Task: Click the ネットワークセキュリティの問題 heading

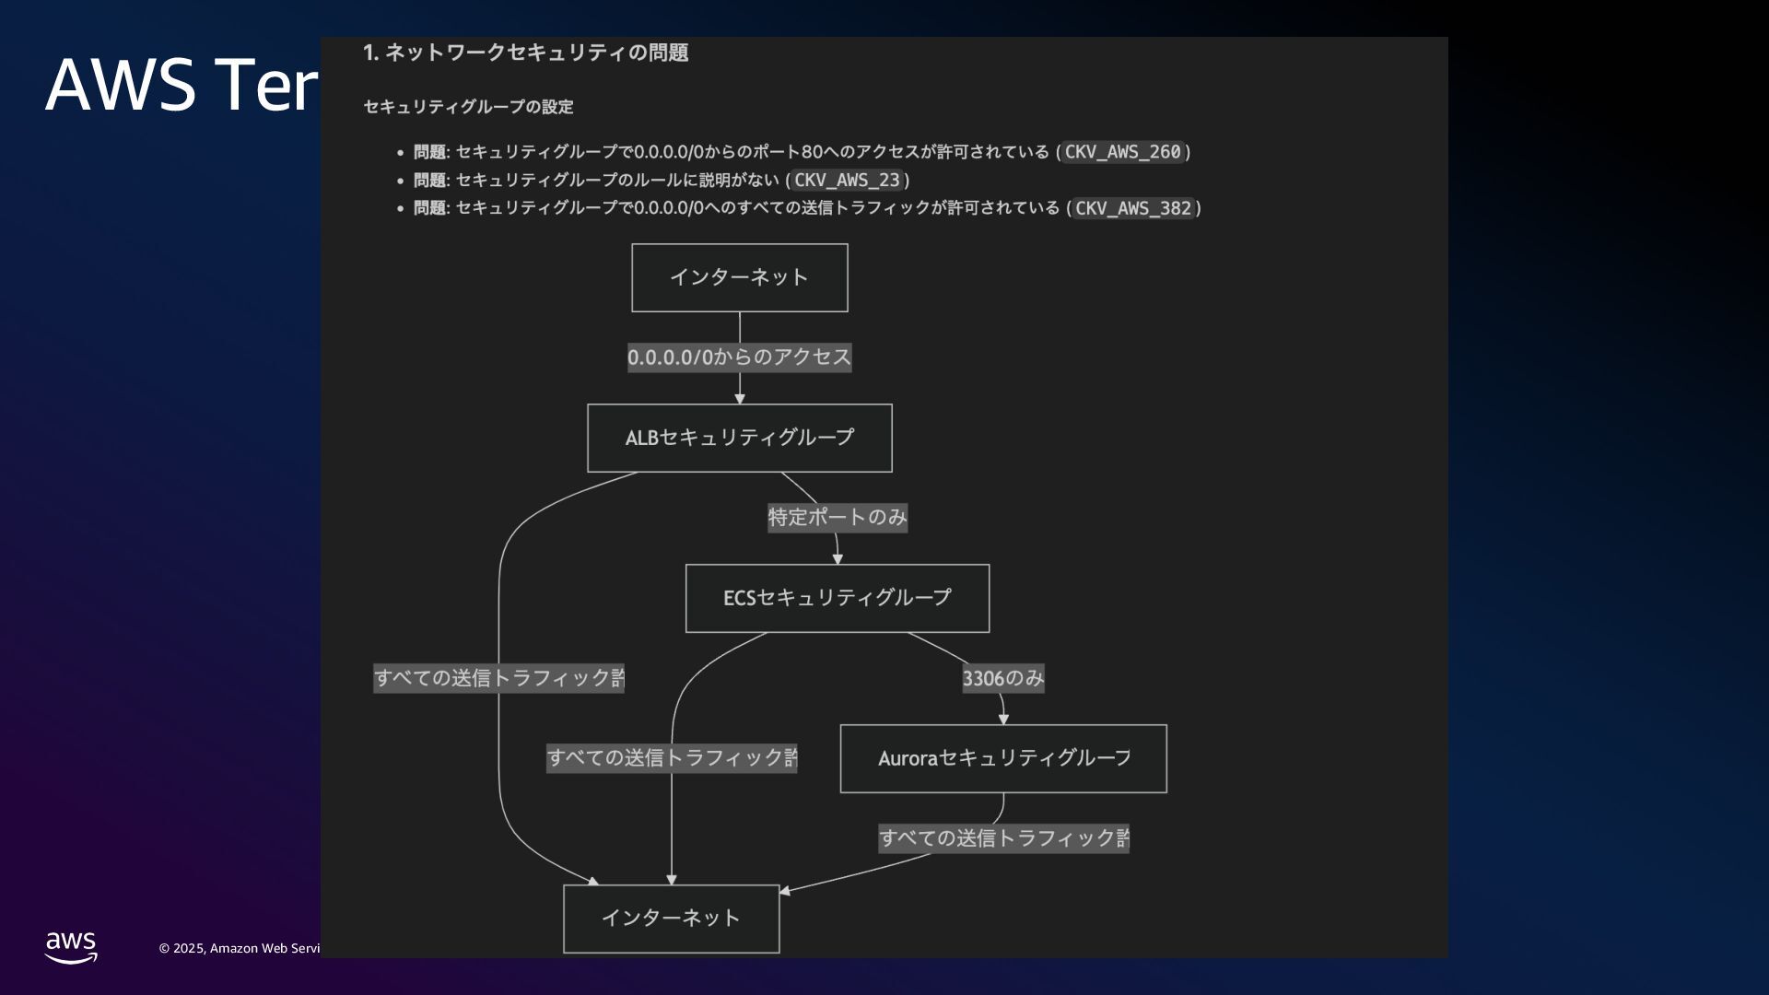Action: pos(525,53)
